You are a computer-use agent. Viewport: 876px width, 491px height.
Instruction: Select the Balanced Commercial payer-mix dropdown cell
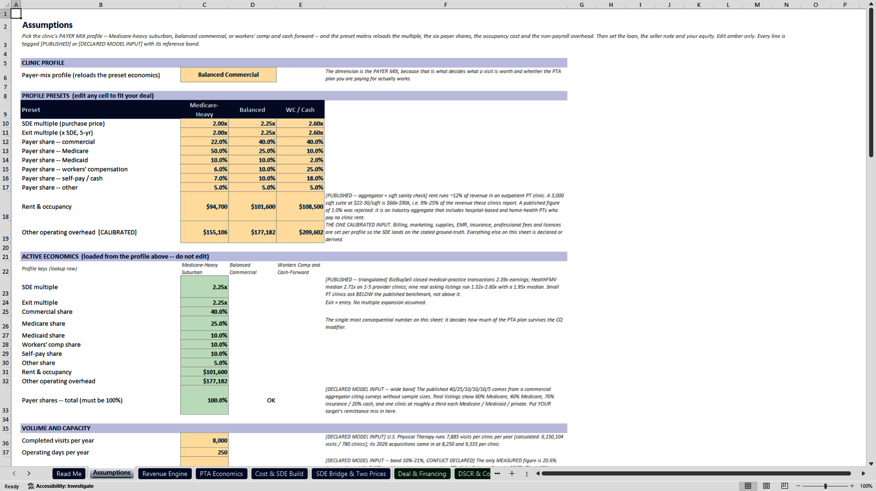[228, 75]
